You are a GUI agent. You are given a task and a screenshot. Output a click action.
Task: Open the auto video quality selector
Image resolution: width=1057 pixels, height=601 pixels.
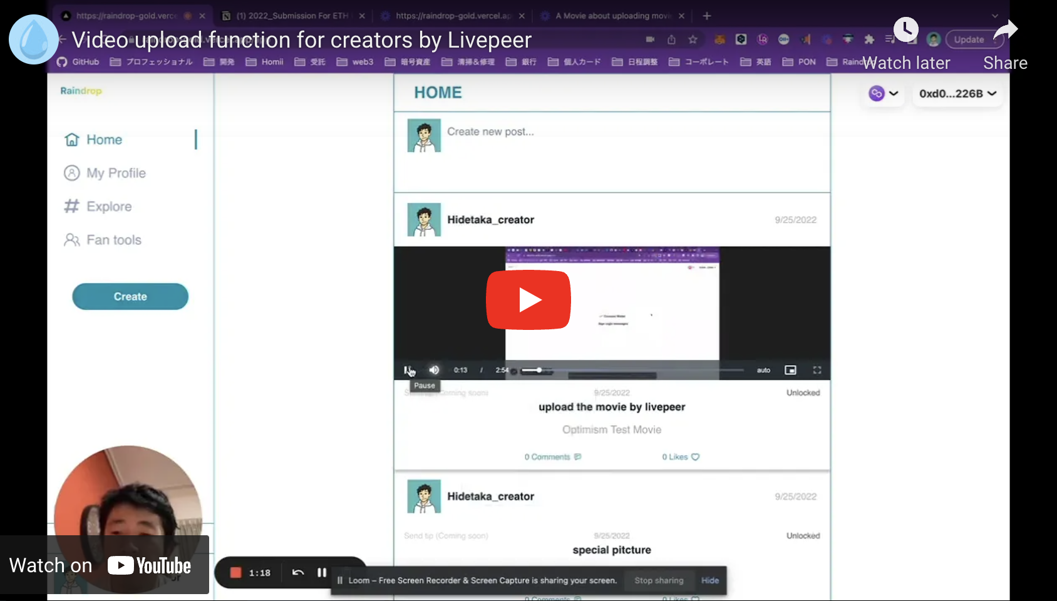pyautogui.click(x=763, y=370)
